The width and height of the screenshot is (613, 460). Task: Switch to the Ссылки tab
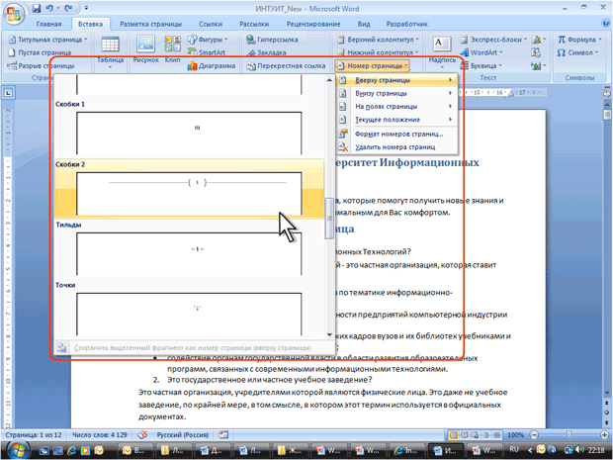click(x=211, y=24)
